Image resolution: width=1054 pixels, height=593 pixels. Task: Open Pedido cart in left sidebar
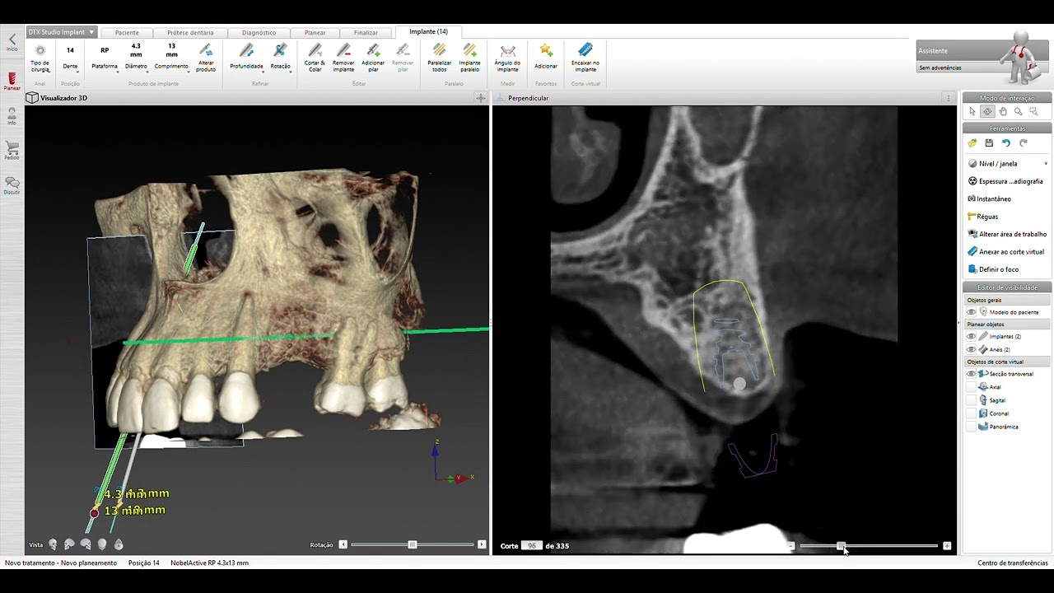pos(12,151)
